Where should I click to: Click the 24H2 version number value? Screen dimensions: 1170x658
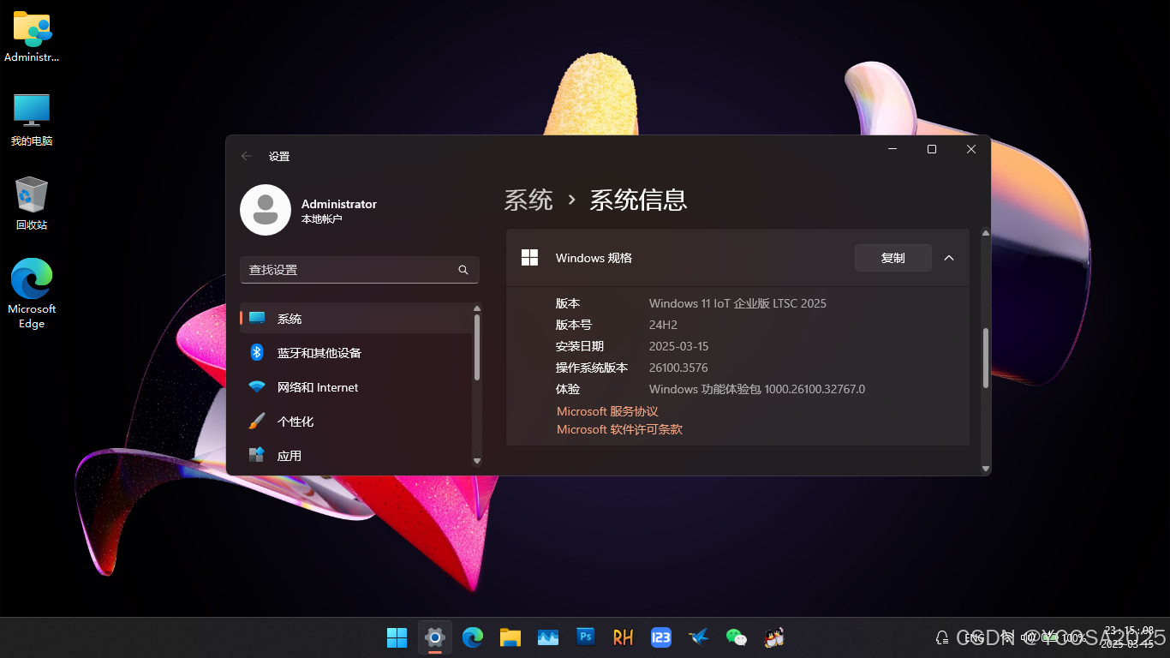(x=663, y=325)
